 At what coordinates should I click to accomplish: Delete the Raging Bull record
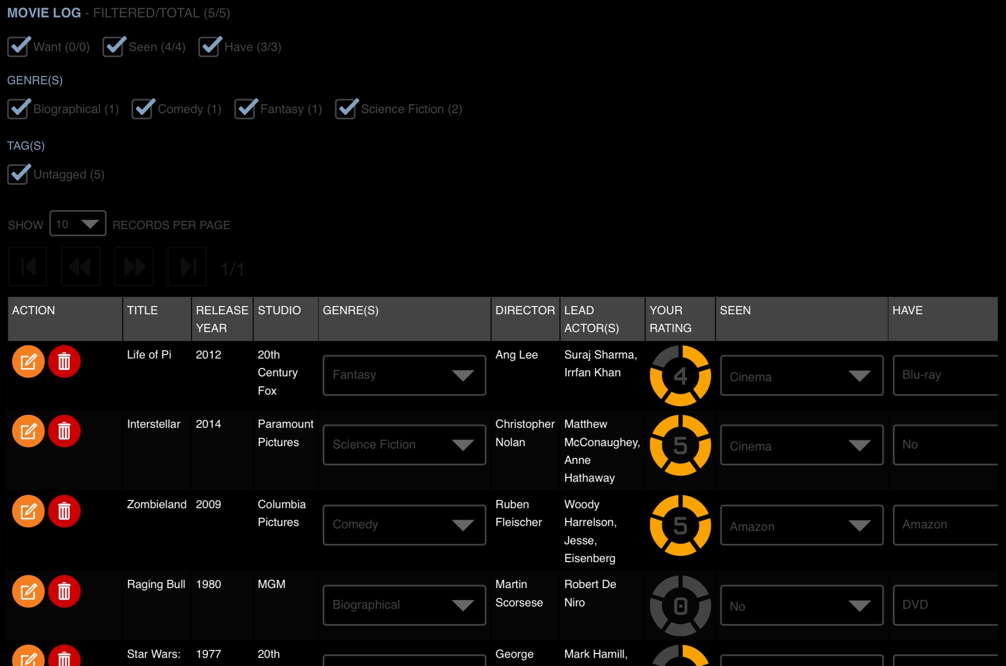[x=64, y=591]
